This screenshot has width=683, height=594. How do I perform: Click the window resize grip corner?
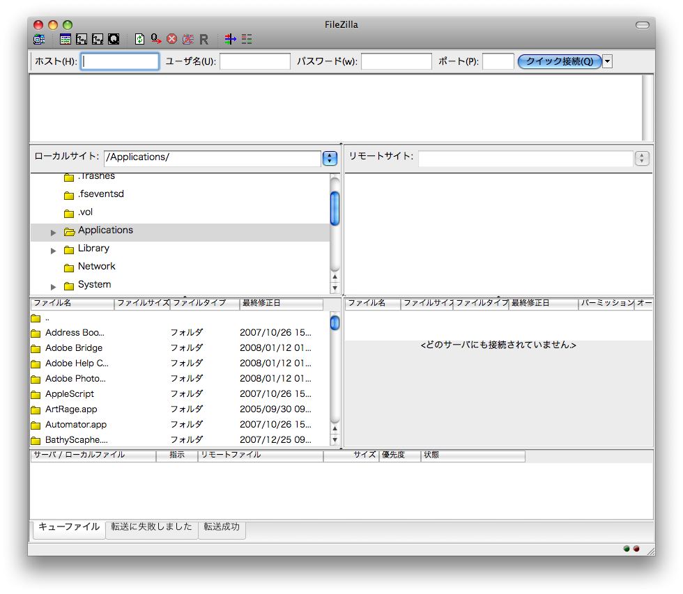click(651, 552)
